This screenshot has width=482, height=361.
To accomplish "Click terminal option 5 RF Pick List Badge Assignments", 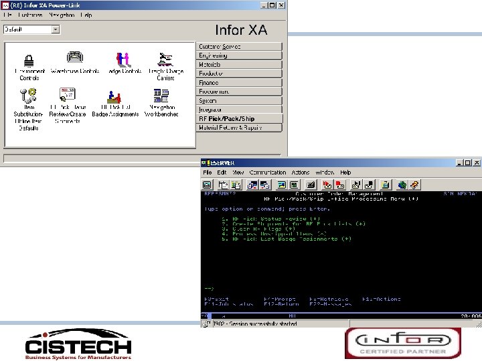I will (x=287, y=239).
